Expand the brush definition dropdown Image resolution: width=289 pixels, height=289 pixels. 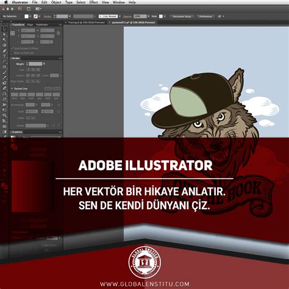tap(120, 16)
